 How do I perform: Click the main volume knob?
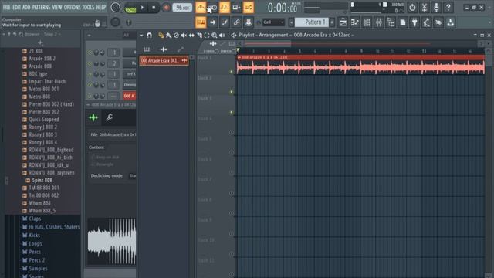(115, 7)
